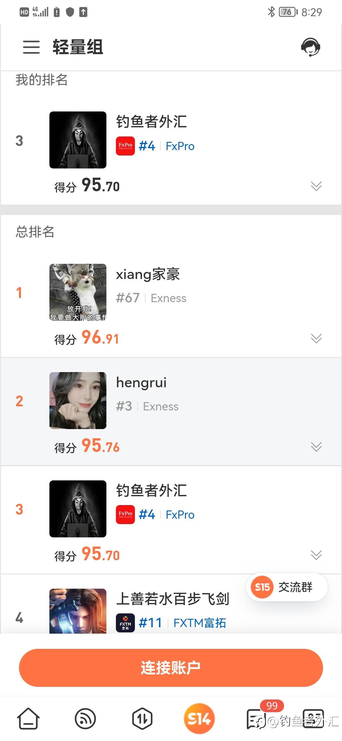Viewport: 342px width, 741px height.
Task: Tap the 轻量组 page title
Action: point(78,47)
